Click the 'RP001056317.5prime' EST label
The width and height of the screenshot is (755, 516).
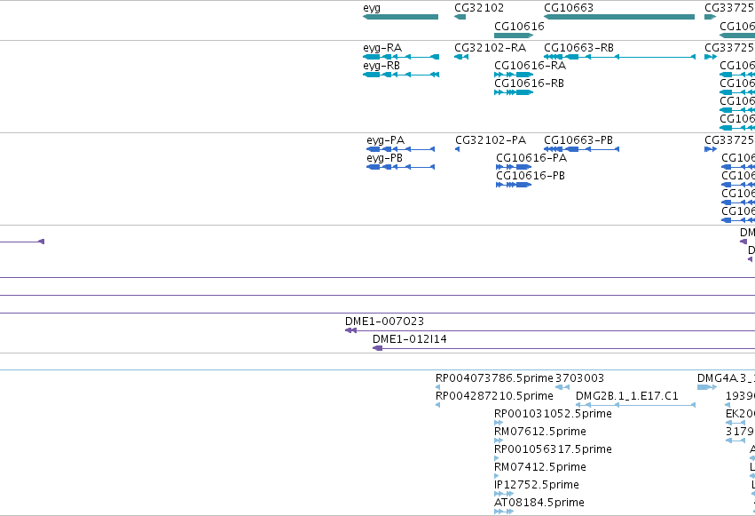pos(554,449)
